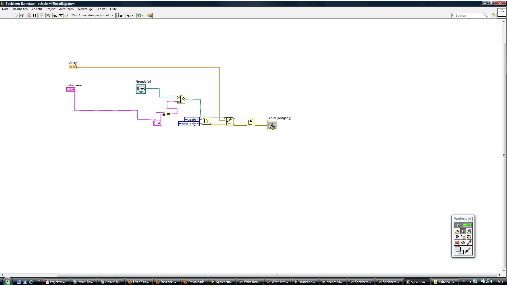Viewport: 507px width, 285px height.
Task: Click the Suchen search field
Action: 468,16
